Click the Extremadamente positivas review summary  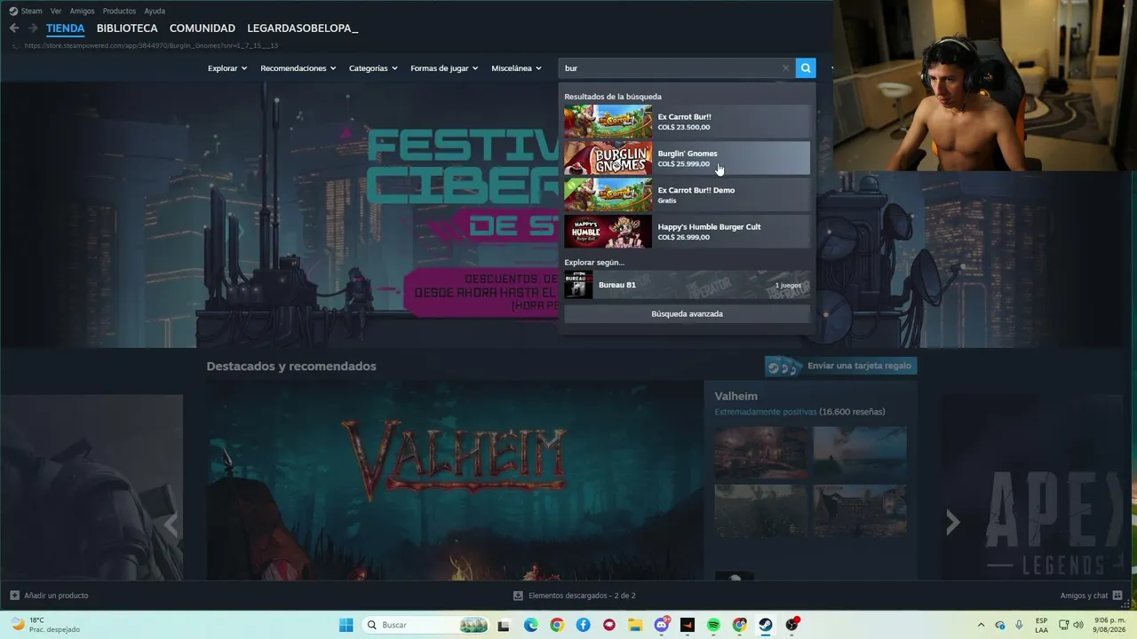[765, 412]
